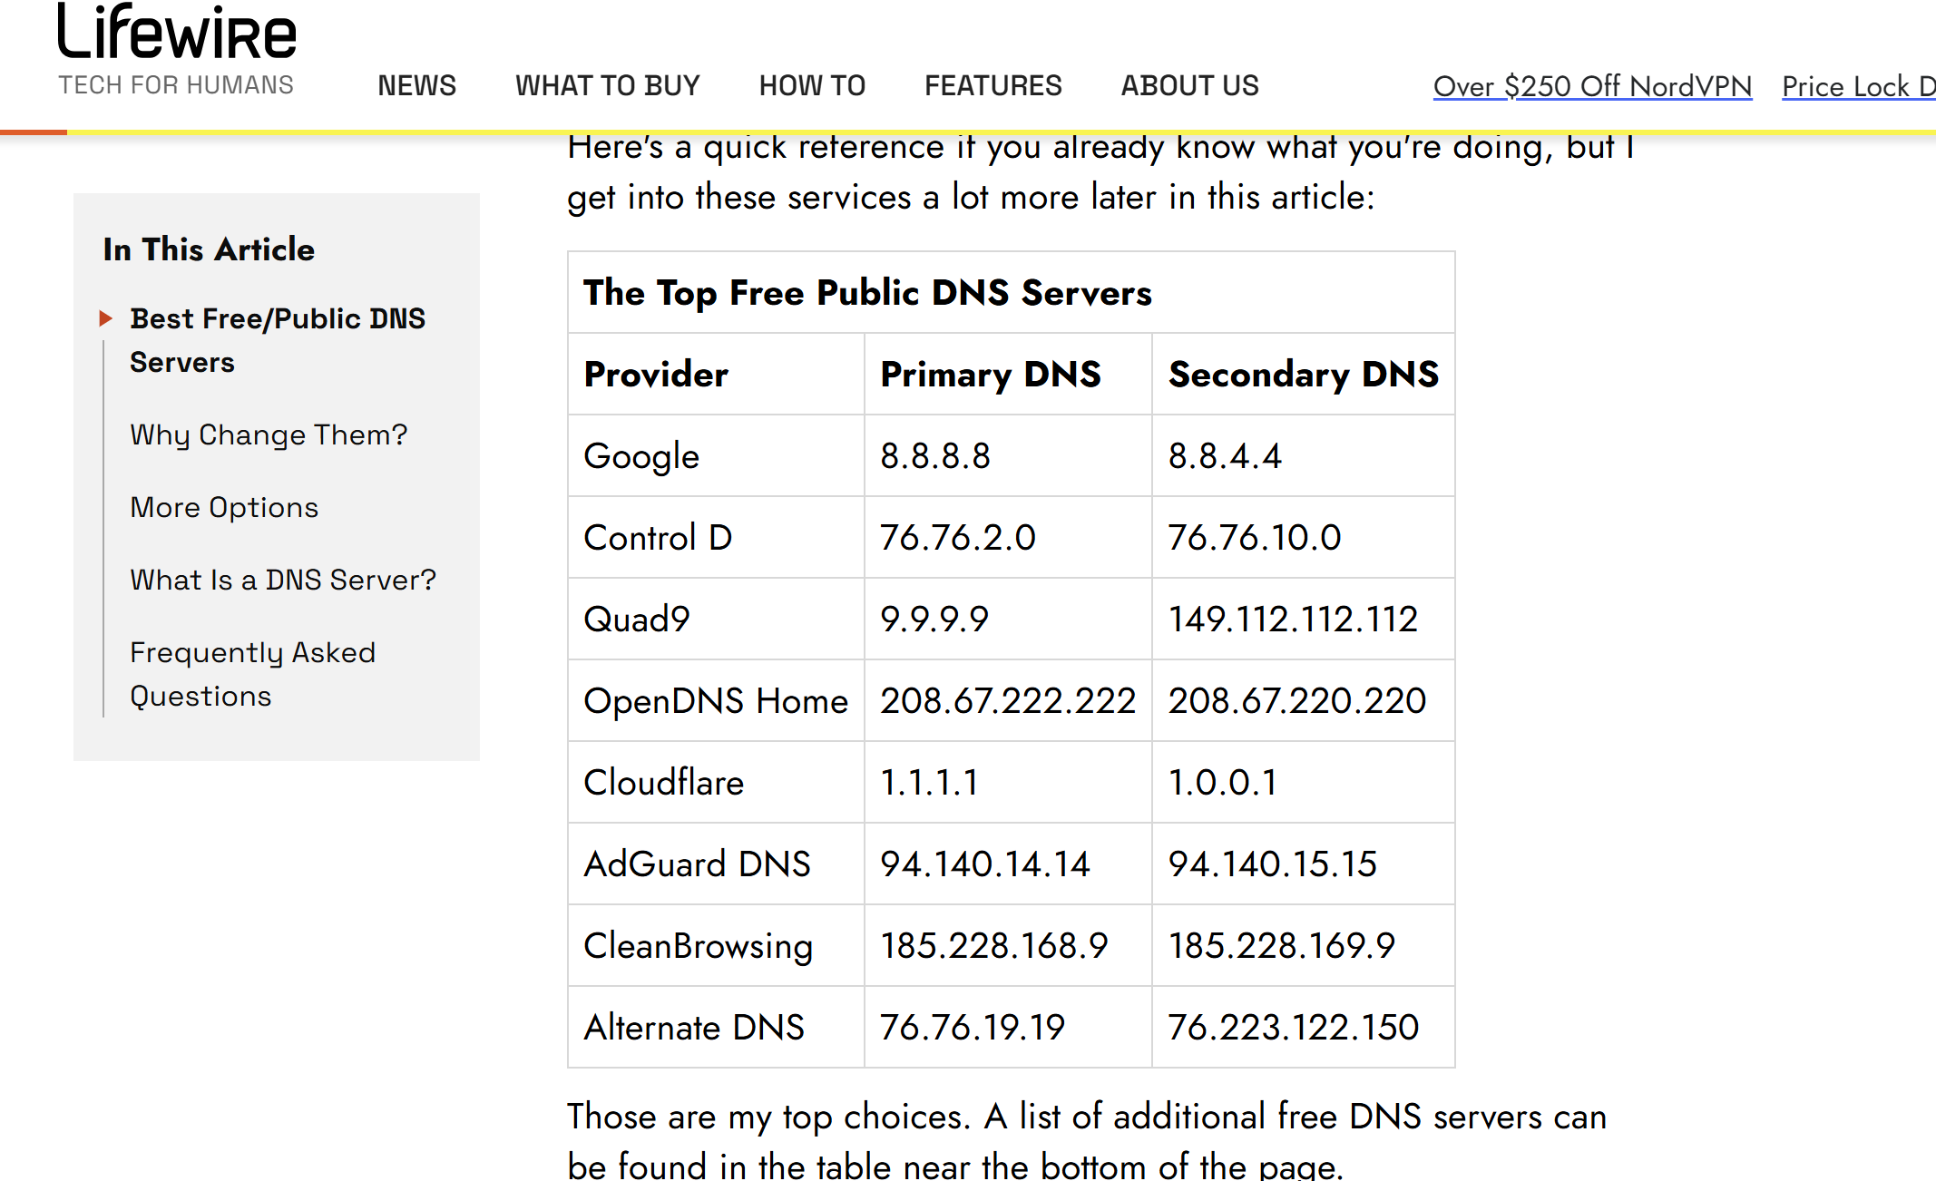Go to More Options section
Image resolution: width=1936 pixels, height=1181 pixels.
[x=224, y=507]
